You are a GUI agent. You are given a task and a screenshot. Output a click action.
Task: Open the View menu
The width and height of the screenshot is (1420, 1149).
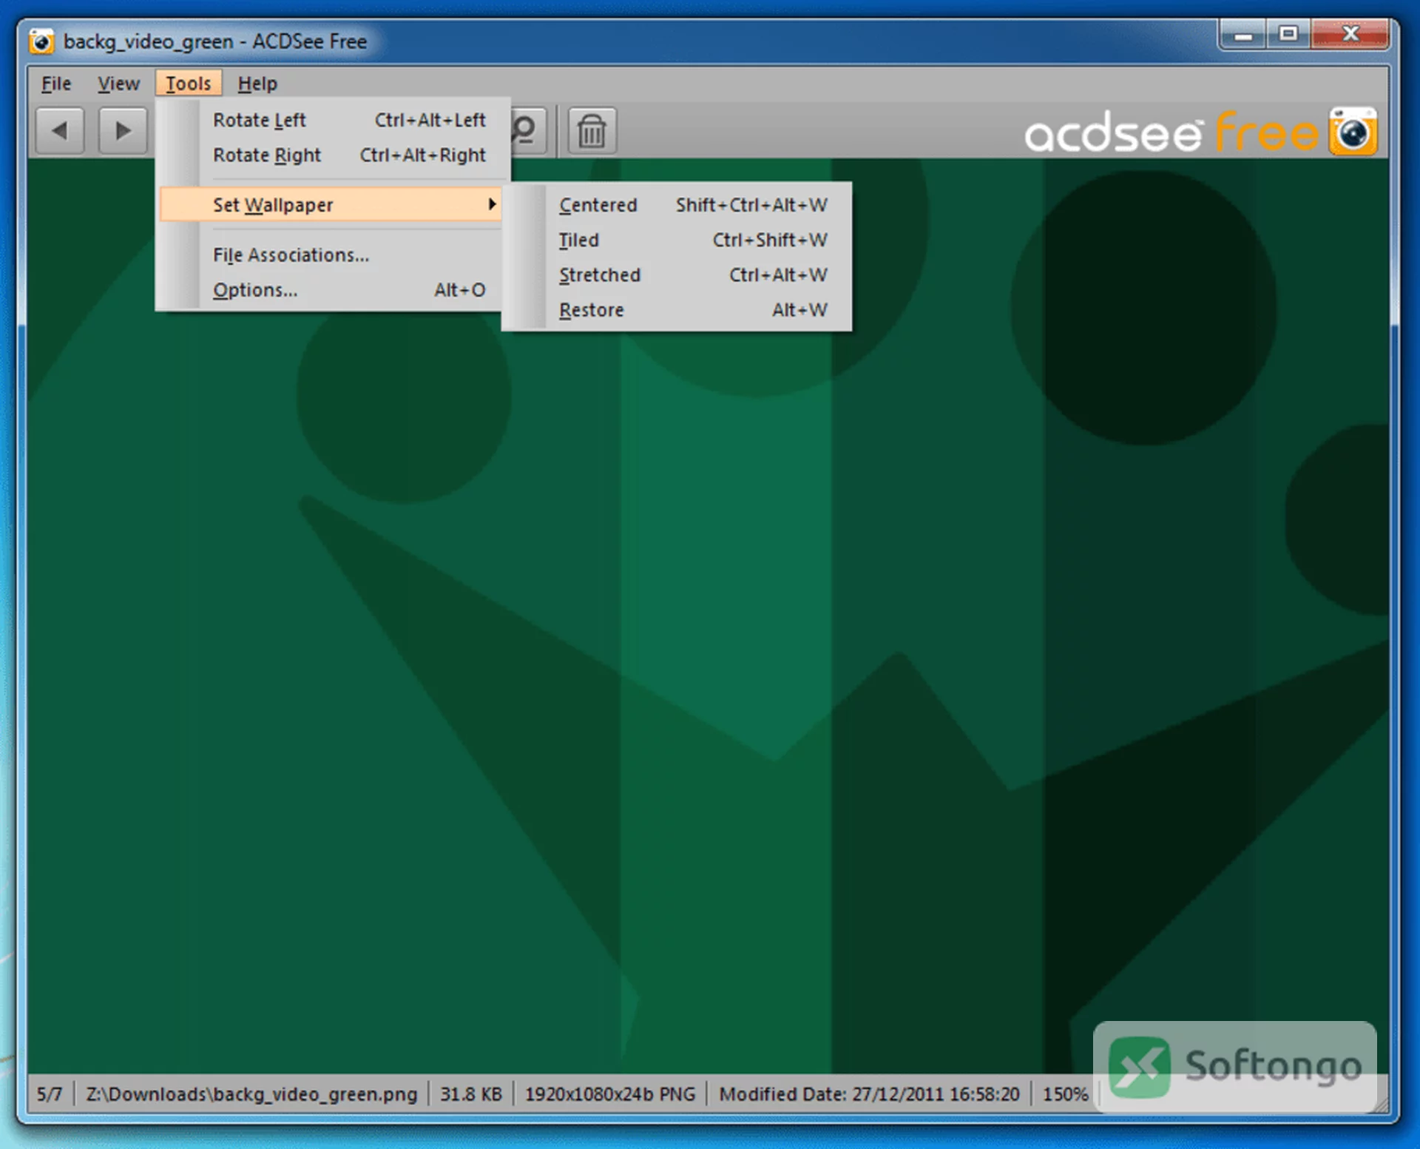coord(118,84)
